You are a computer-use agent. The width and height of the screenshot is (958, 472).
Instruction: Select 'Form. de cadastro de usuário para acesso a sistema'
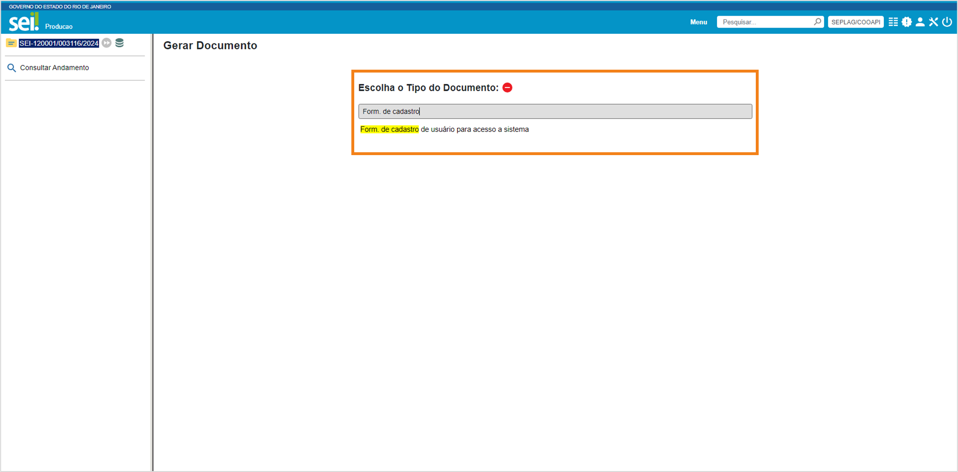tap(444, 129)
